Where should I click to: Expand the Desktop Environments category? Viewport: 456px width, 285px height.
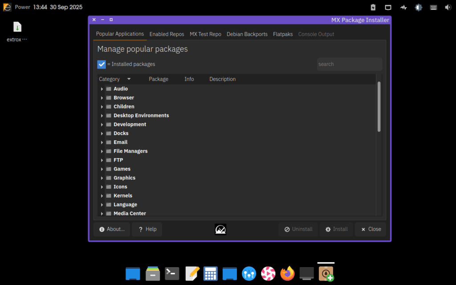102,116
